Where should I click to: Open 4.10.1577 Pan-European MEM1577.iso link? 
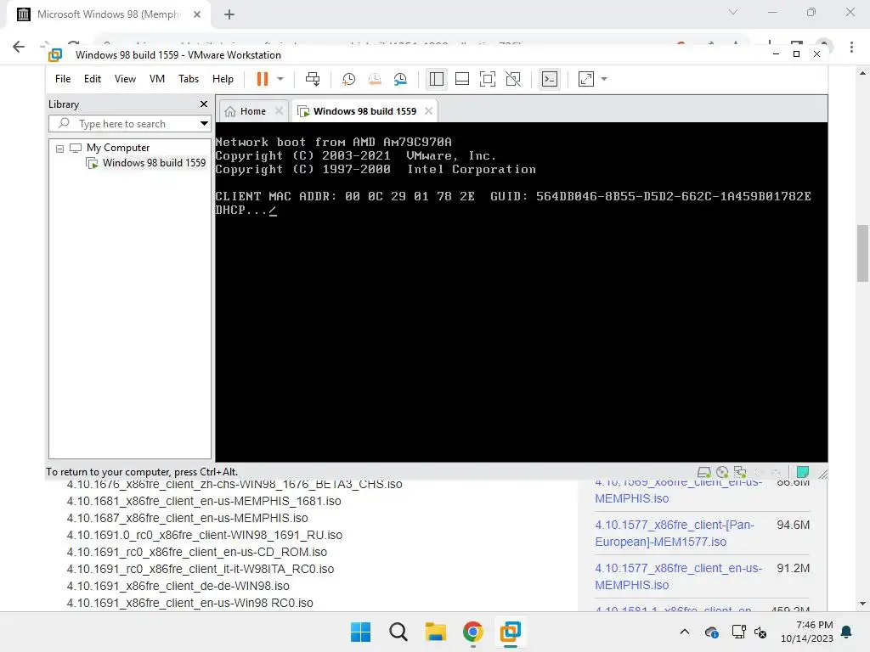click(675, 533)
